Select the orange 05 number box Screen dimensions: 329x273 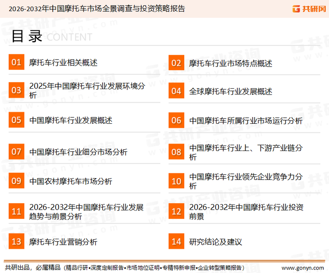16,120
